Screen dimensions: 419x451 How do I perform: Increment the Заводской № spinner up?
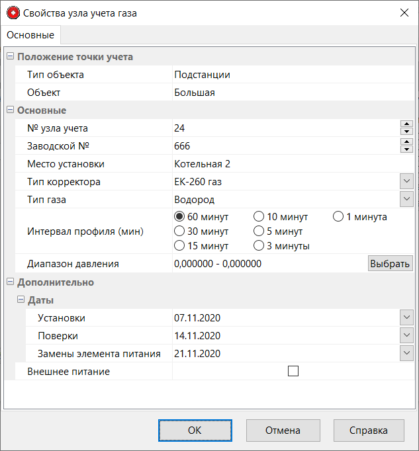pos(406,142)
